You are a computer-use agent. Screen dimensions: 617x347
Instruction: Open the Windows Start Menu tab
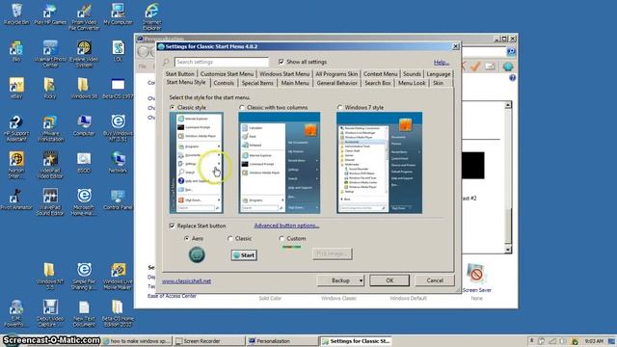tap(284, 74)
